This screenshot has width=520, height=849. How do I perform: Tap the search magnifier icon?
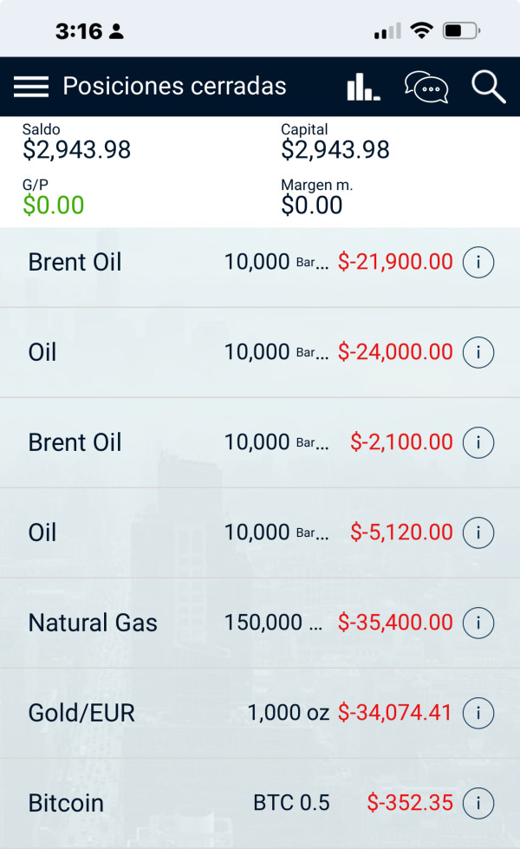(488, 87)
